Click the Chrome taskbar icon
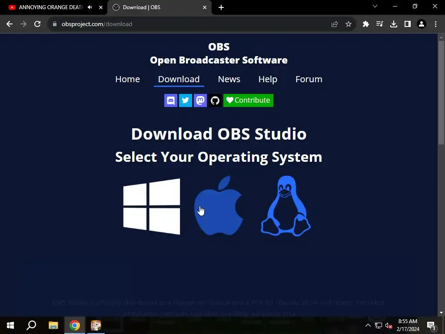This screenshot has width=445, height=334. (x=75, y=325)
